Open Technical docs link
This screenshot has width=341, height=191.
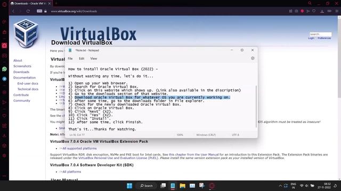(28, 89)
